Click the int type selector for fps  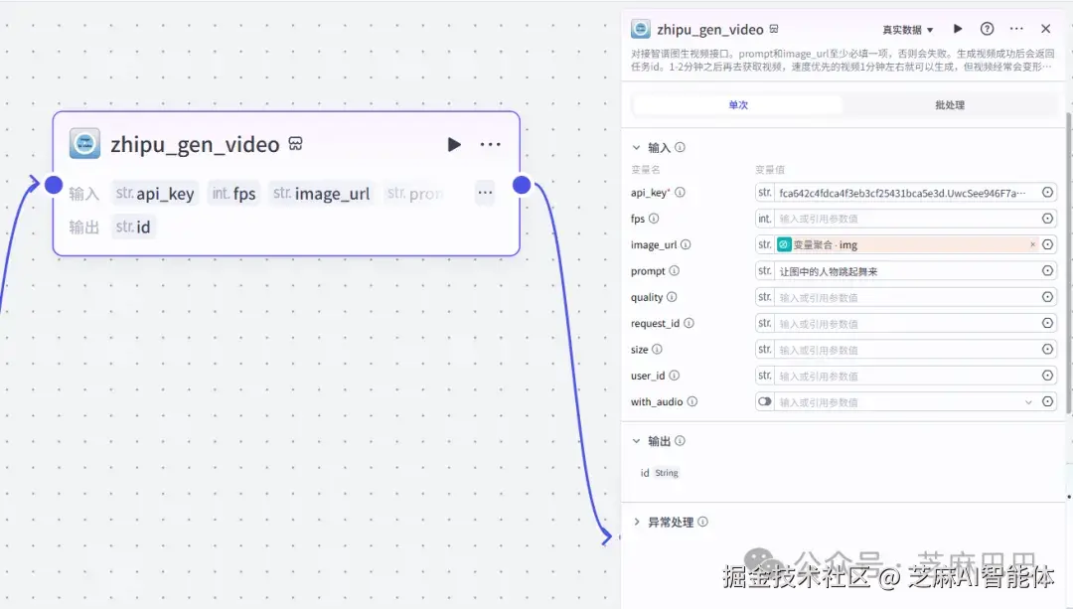pyautogui.click(x=765, y=219)
